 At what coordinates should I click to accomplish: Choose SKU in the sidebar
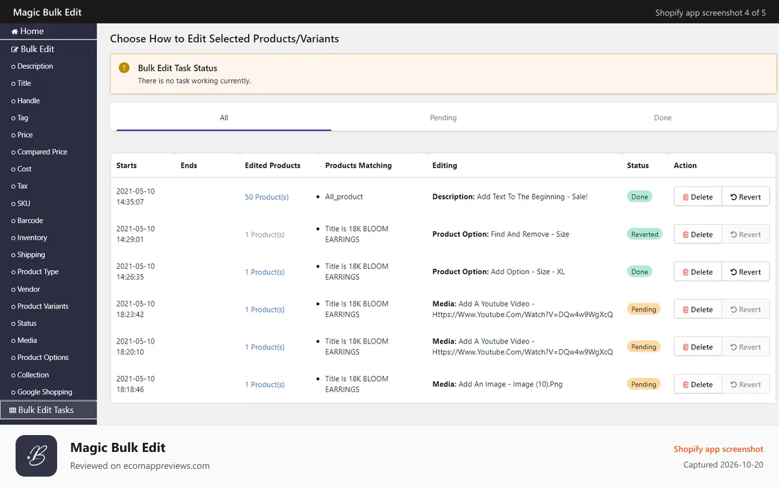(x=21, y=203)
